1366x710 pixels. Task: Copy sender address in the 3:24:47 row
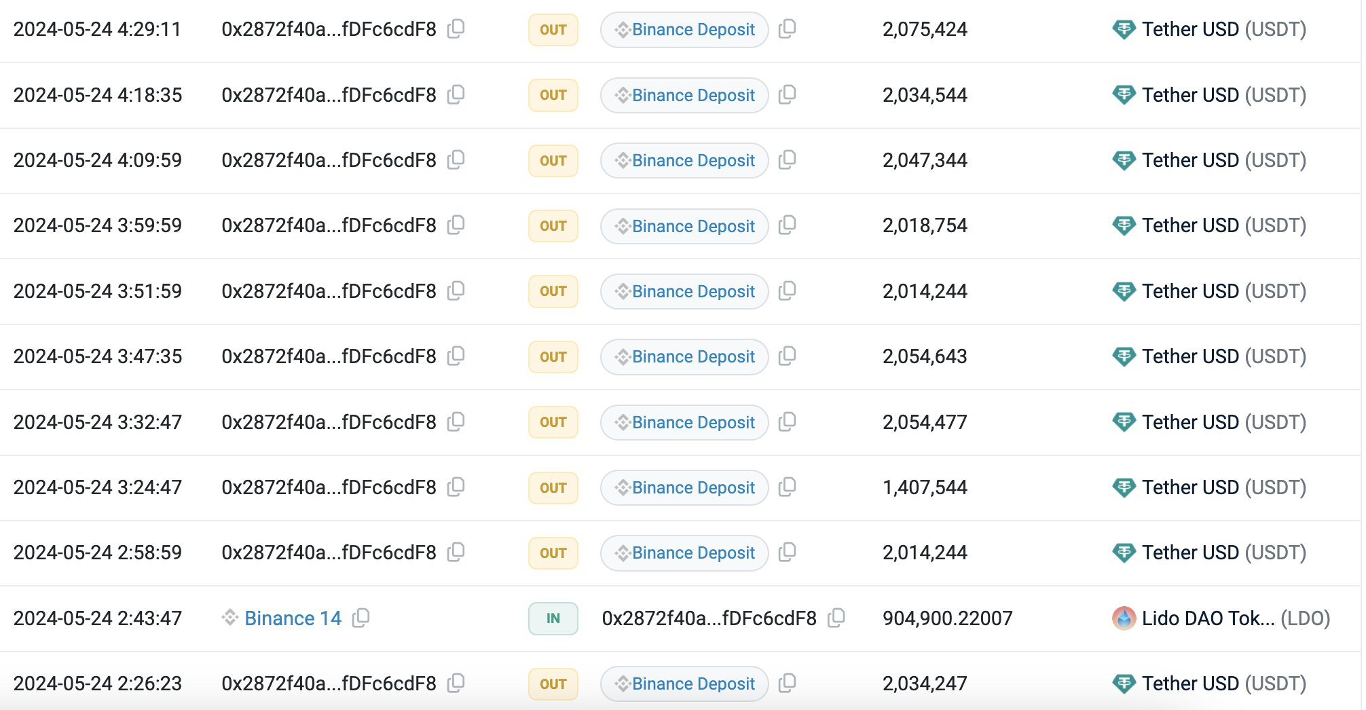456,487
